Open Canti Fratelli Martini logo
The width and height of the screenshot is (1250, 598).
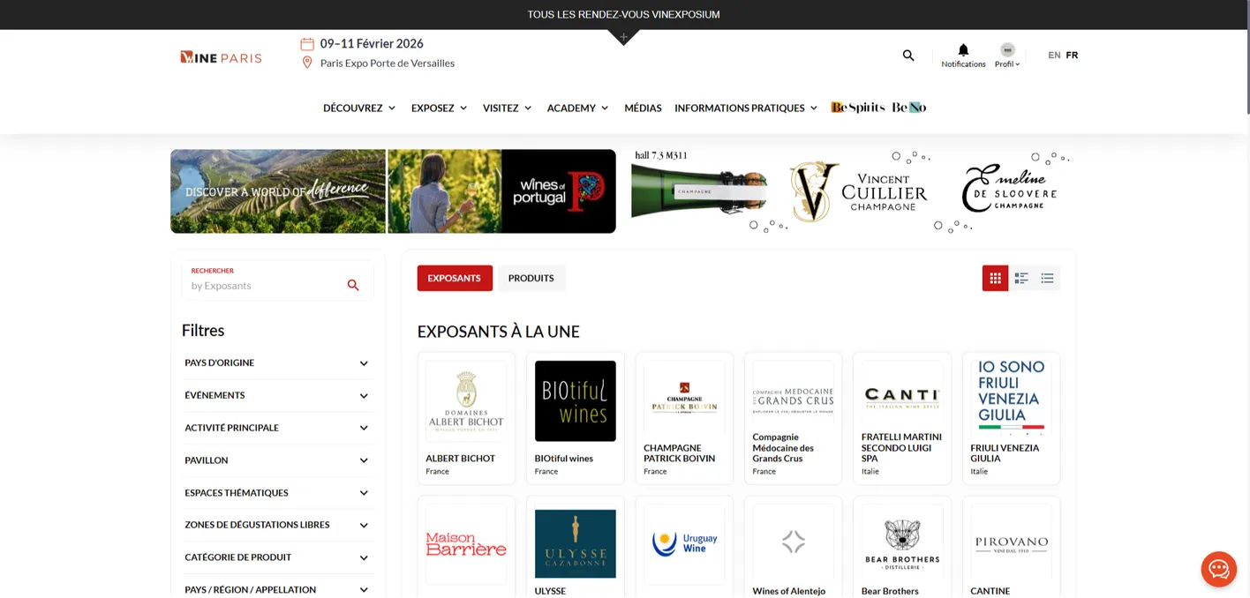(902, 395)
